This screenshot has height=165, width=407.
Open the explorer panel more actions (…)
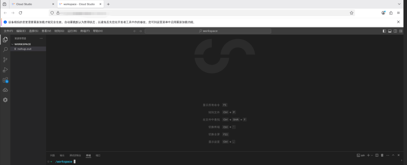[x=41, y=38]
